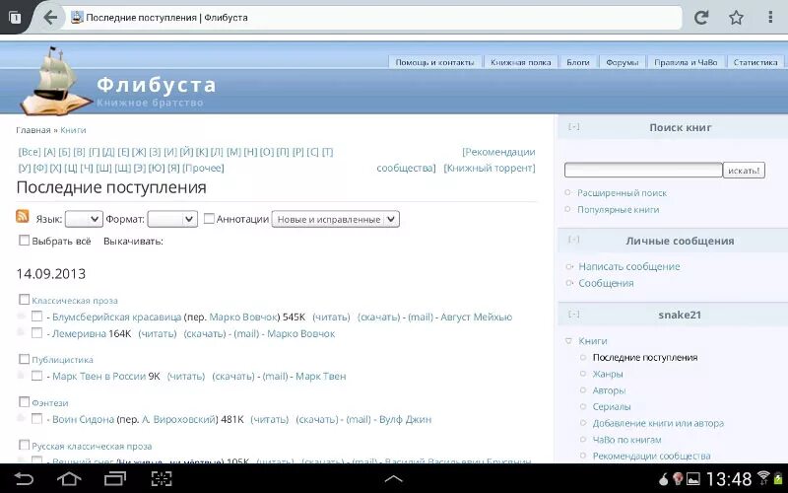
Task: Open author link Вулф Джин
Action: click(405, 419)
